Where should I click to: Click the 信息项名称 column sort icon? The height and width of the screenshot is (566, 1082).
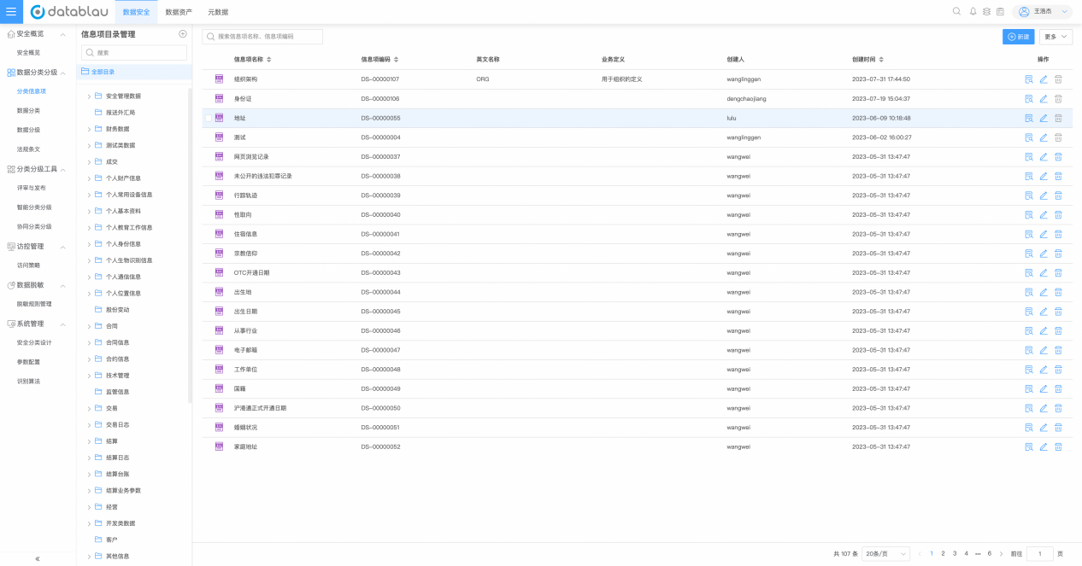(269, 60)
